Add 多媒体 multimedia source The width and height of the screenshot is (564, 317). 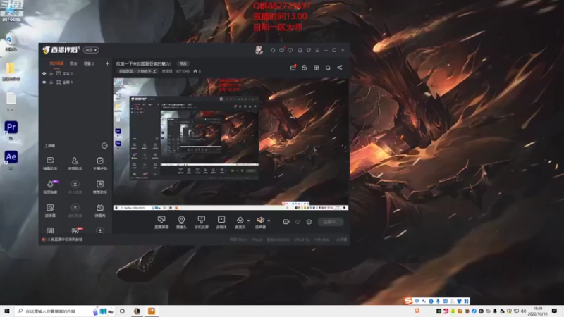[x=221, y=222]
